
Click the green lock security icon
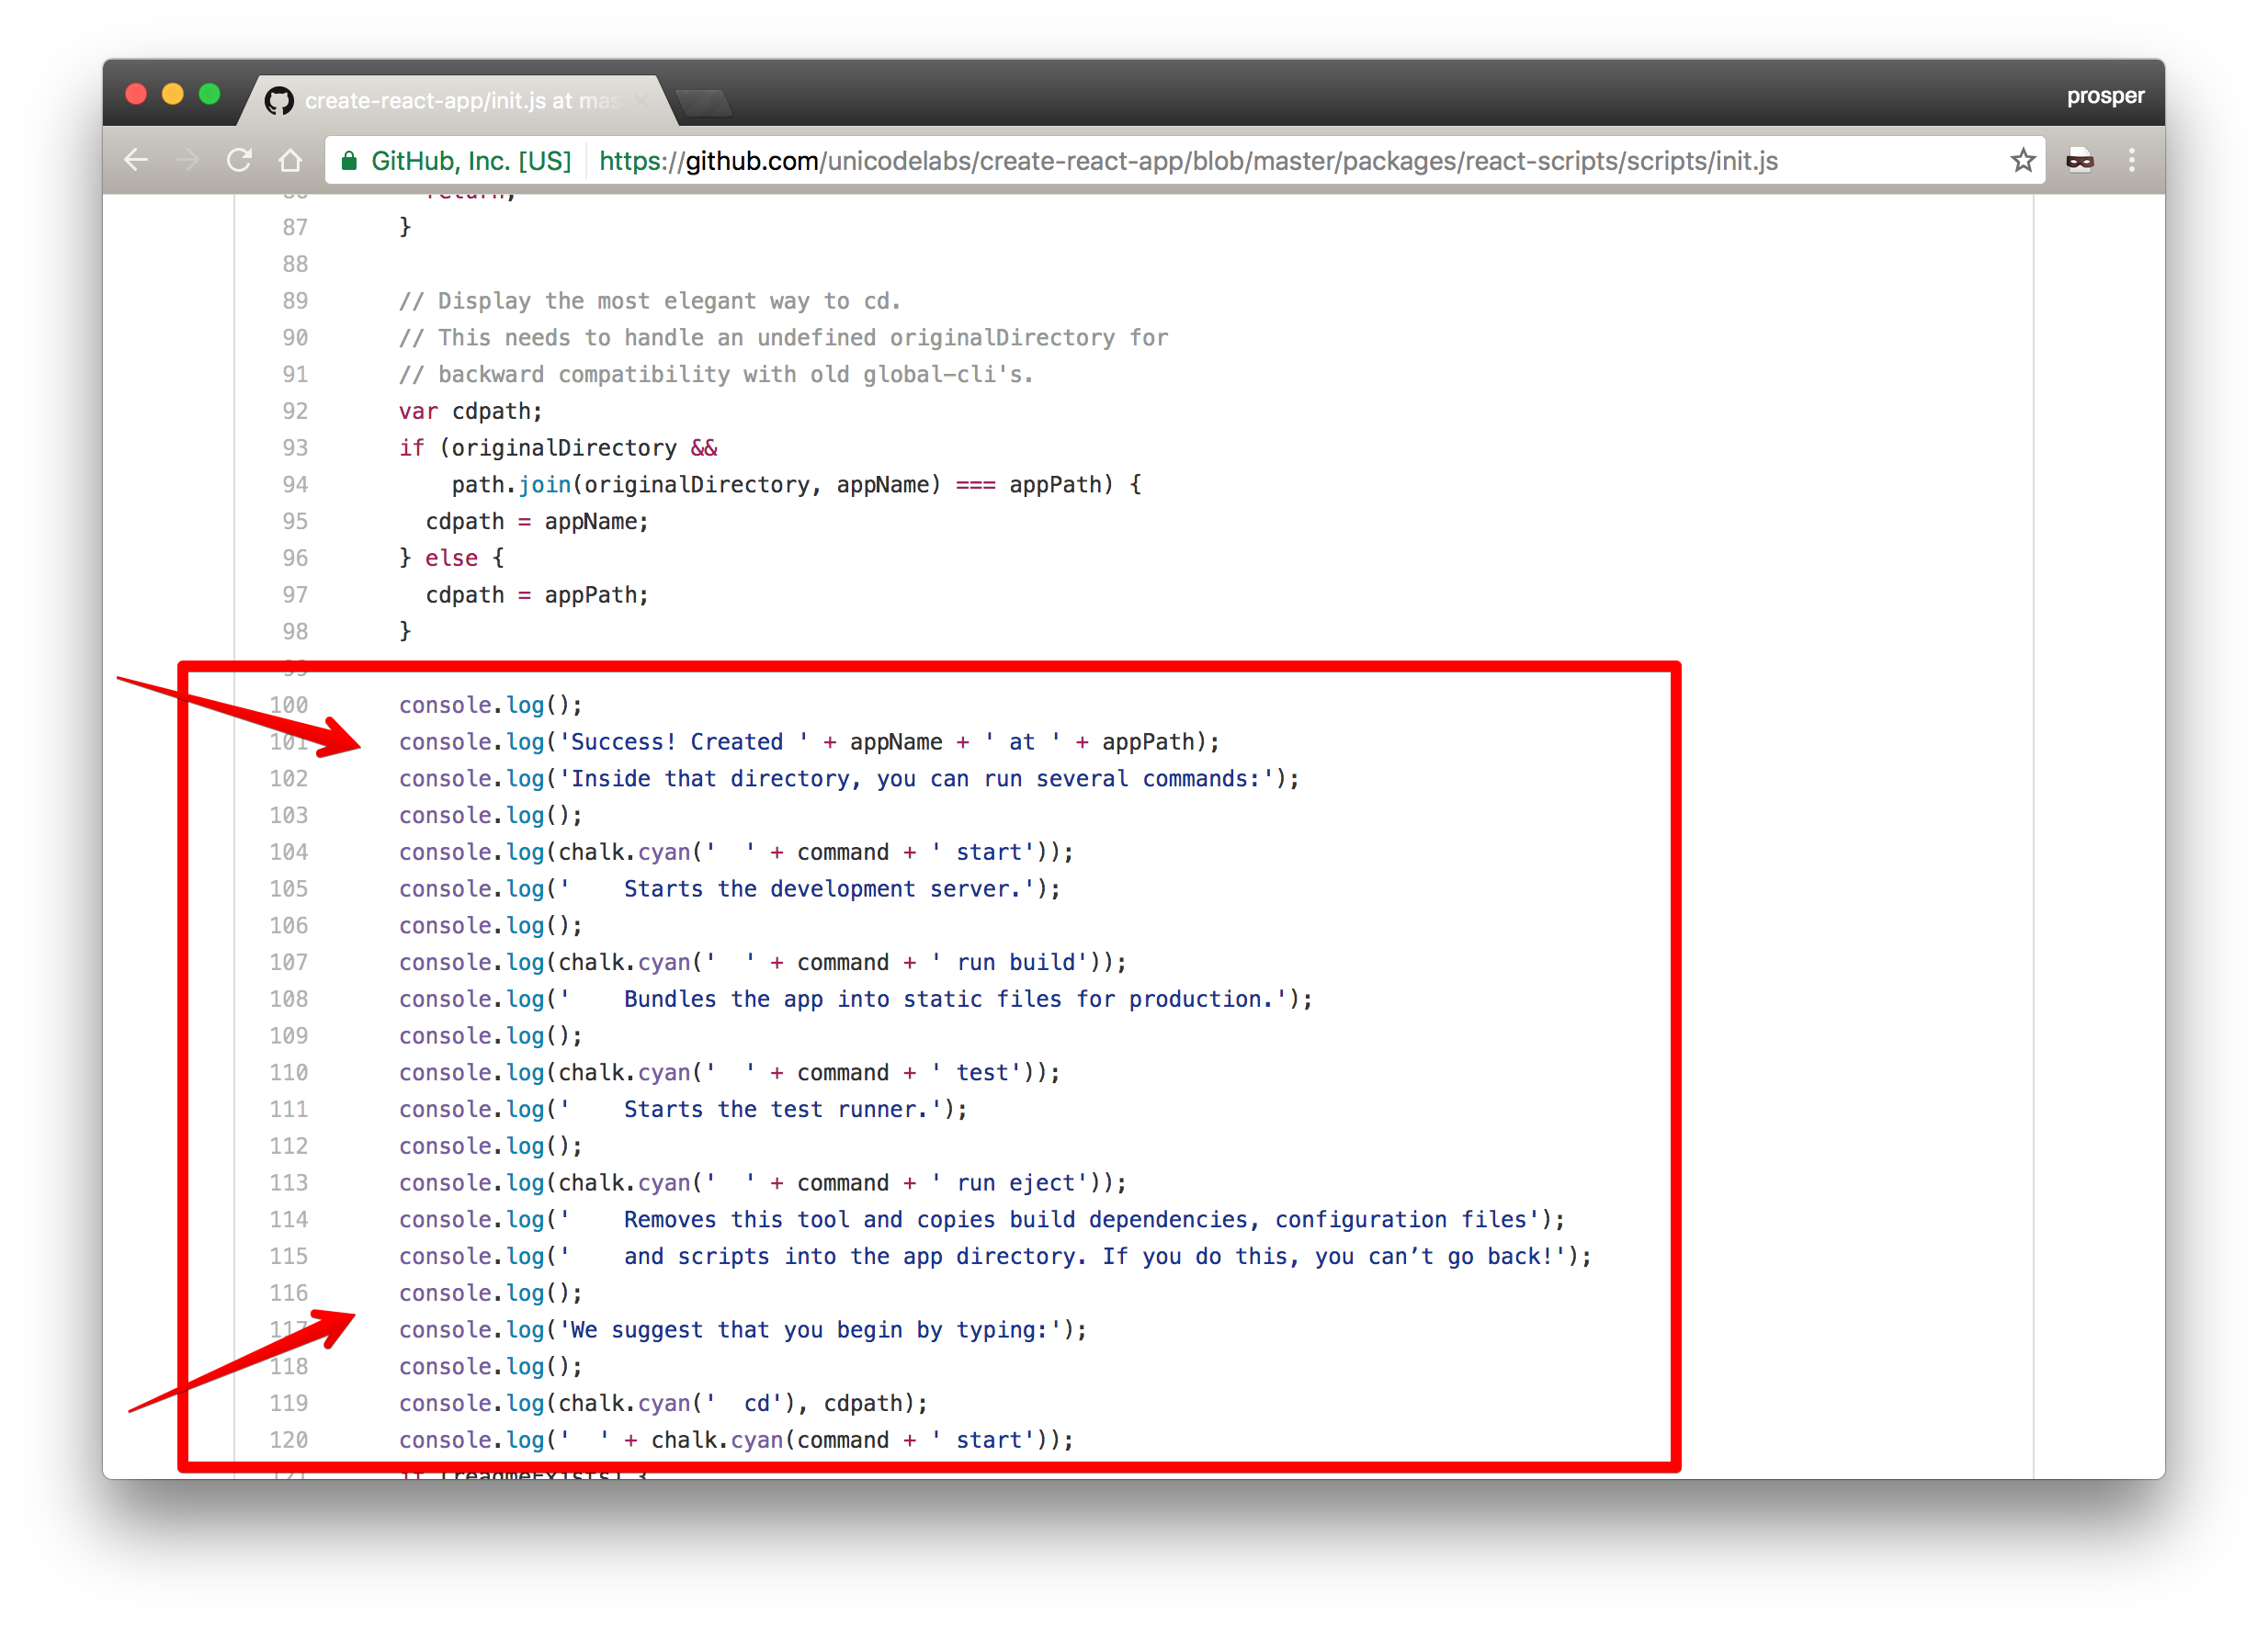coord(349,161)
